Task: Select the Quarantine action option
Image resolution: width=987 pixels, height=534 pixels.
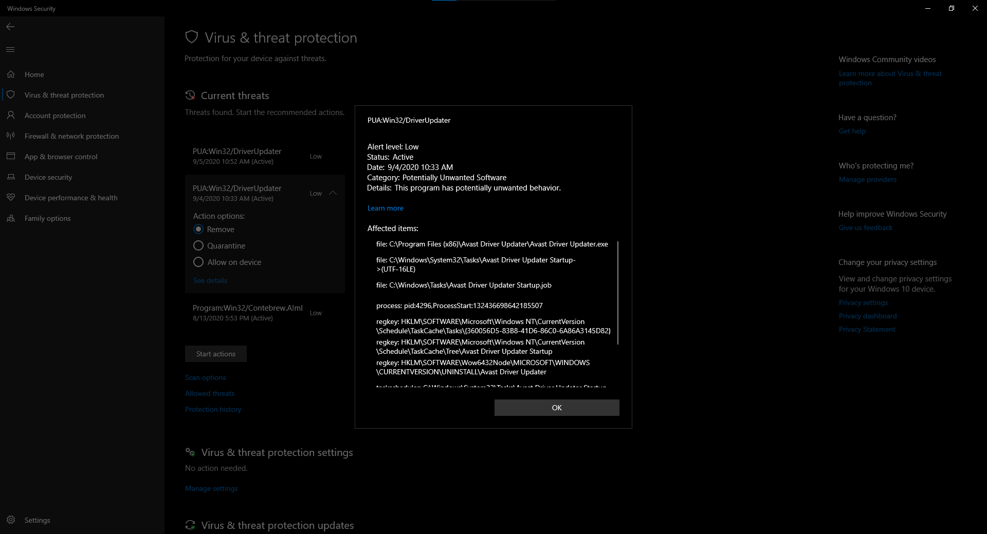Action: [x=198, y=245]
